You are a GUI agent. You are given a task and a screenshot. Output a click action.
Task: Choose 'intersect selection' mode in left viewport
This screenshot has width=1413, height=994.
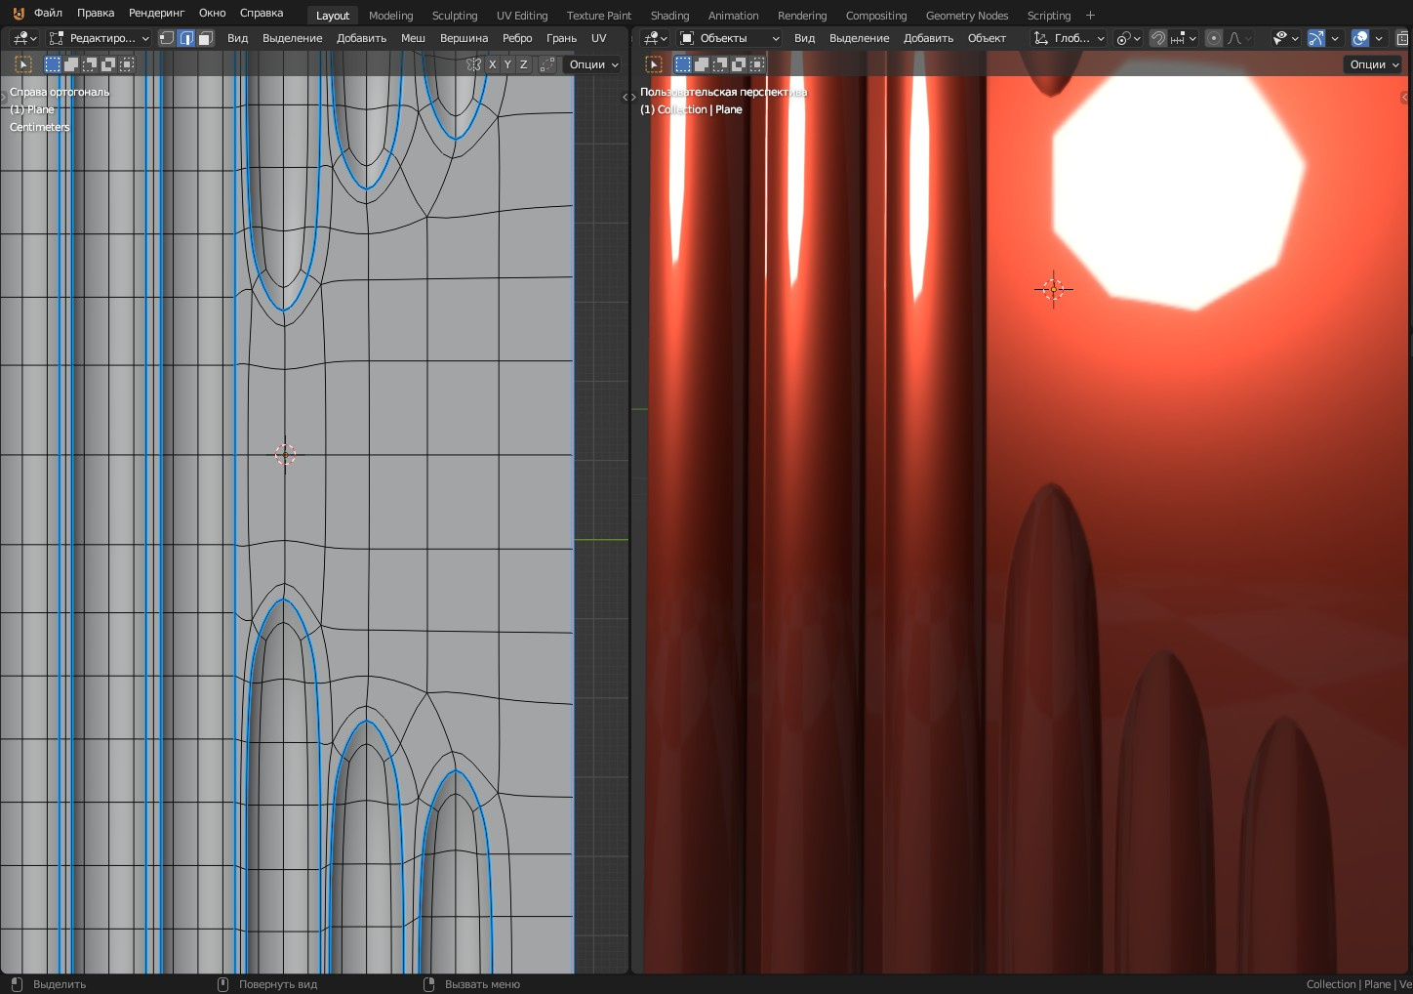[x=127, y=64]
